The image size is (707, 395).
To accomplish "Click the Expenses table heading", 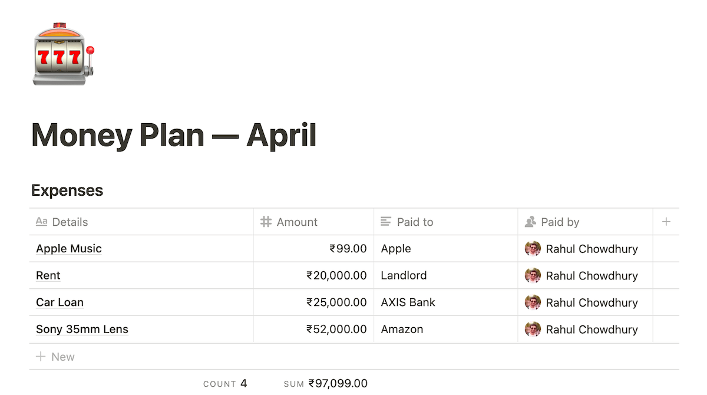I will click(x=67, y=190).
